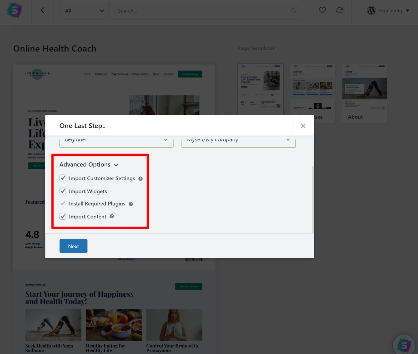
Task: Click the Seek Health with Yoga image
Action: 53,324
